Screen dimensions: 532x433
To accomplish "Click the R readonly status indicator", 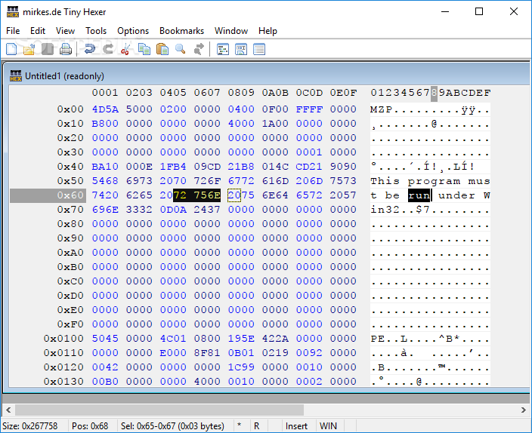I will (x=256, y=426).
